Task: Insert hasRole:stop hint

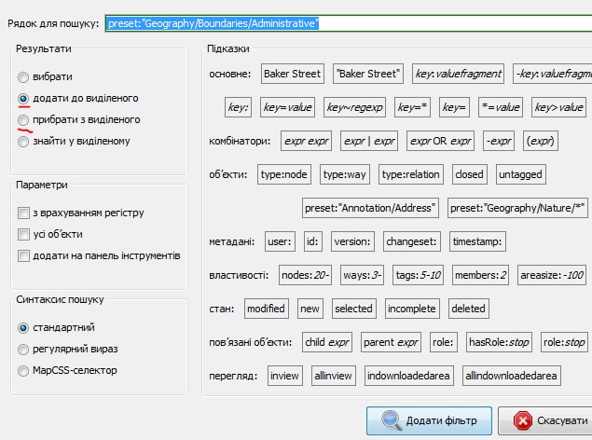Action: pyautogui.click(x=499, y=342)
